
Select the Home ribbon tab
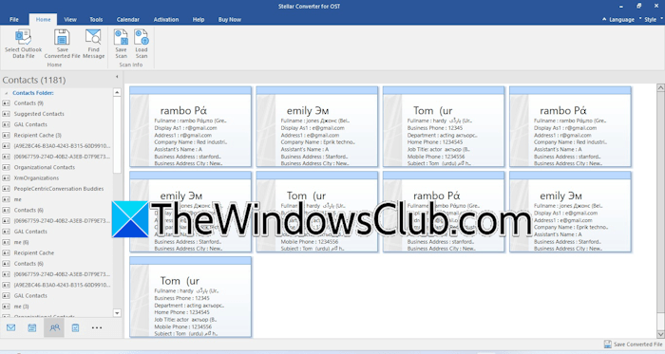point(43,20)
